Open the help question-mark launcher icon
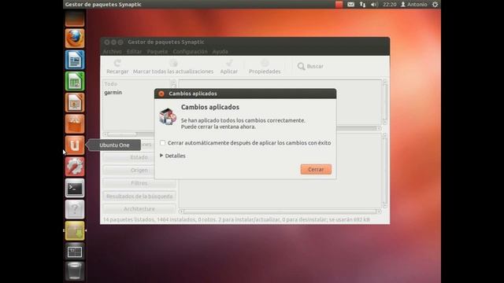The image size is (504, 283). [x=75, y=209]
